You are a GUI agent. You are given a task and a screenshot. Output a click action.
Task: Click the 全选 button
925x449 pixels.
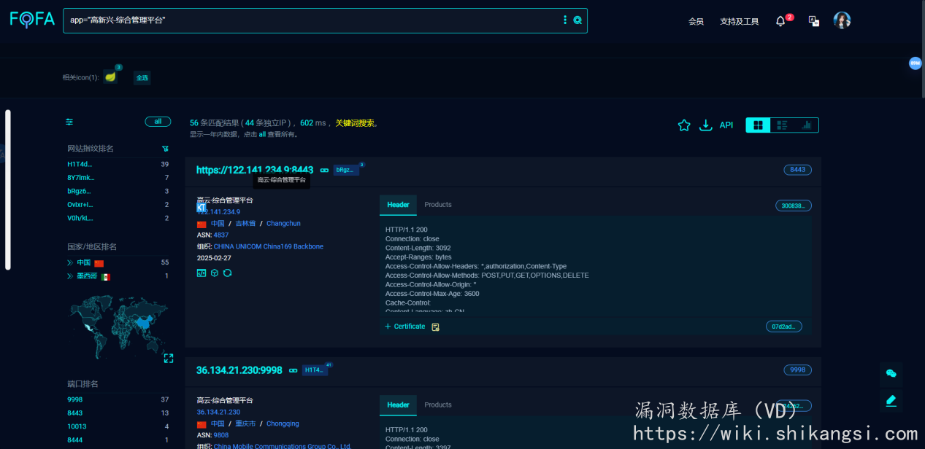pyautogui.click(x=142, y=77)
